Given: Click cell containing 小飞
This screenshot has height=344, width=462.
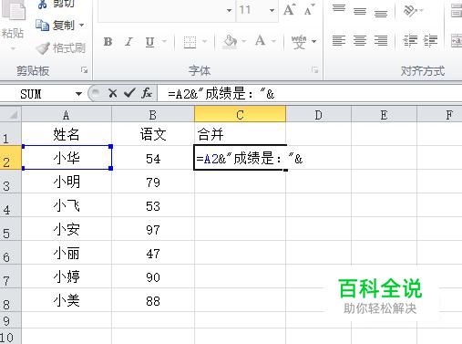Looking at the screenshot, I should [x=67, y=205].
